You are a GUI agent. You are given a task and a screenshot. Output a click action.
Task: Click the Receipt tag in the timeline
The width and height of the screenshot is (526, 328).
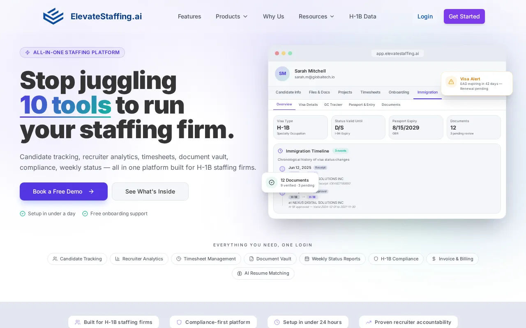(x=320, y=168)
